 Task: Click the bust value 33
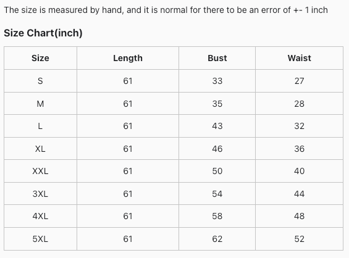[217, 81]
